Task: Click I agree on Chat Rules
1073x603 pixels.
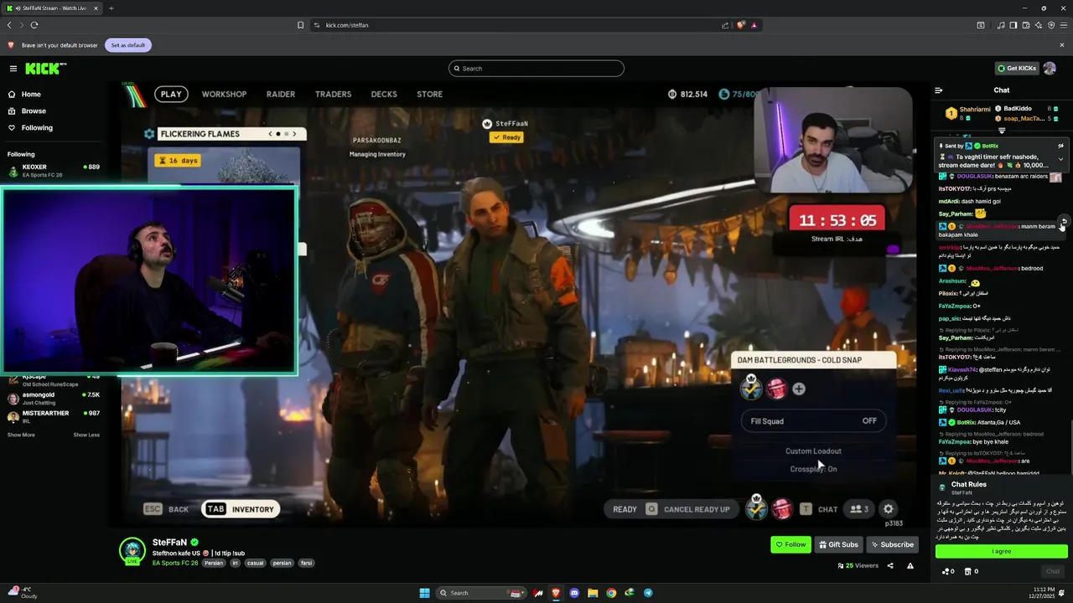Action: 1002,551
